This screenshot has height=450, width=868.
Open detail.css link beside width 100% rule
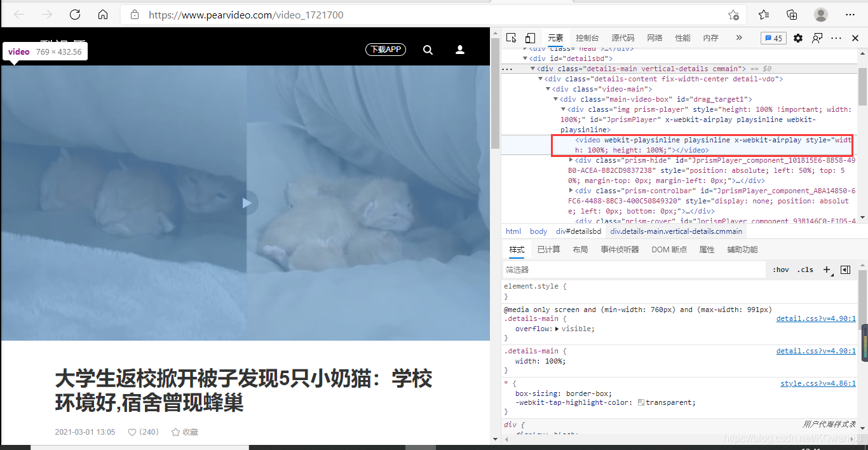tap(816, 351)
